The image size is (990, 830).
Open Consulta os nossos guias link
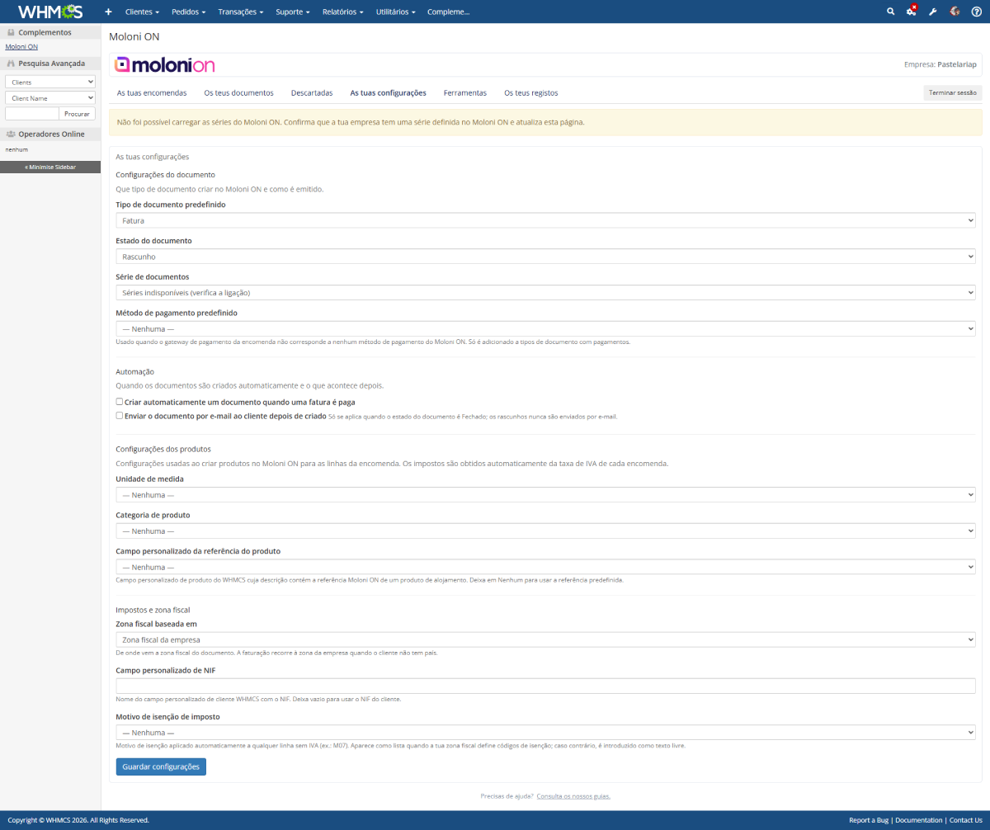(573, 796)
